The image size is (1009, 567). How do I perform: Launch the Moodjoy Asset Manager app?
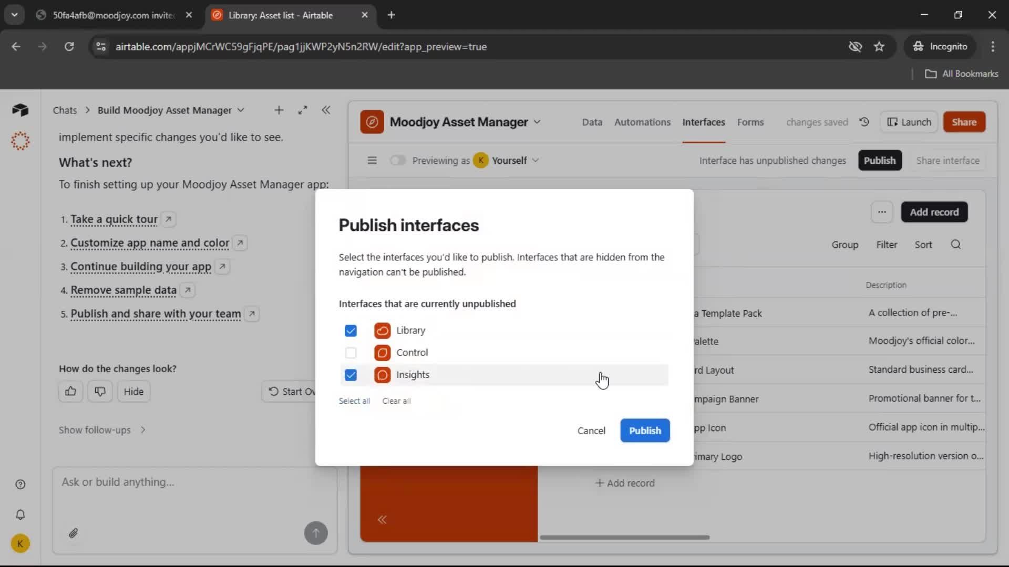click(x=909, y=122)
